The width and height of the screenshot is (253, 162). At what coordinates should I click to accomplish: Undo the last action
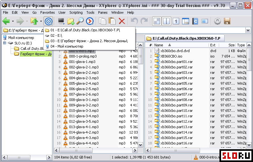coord(134,21)
